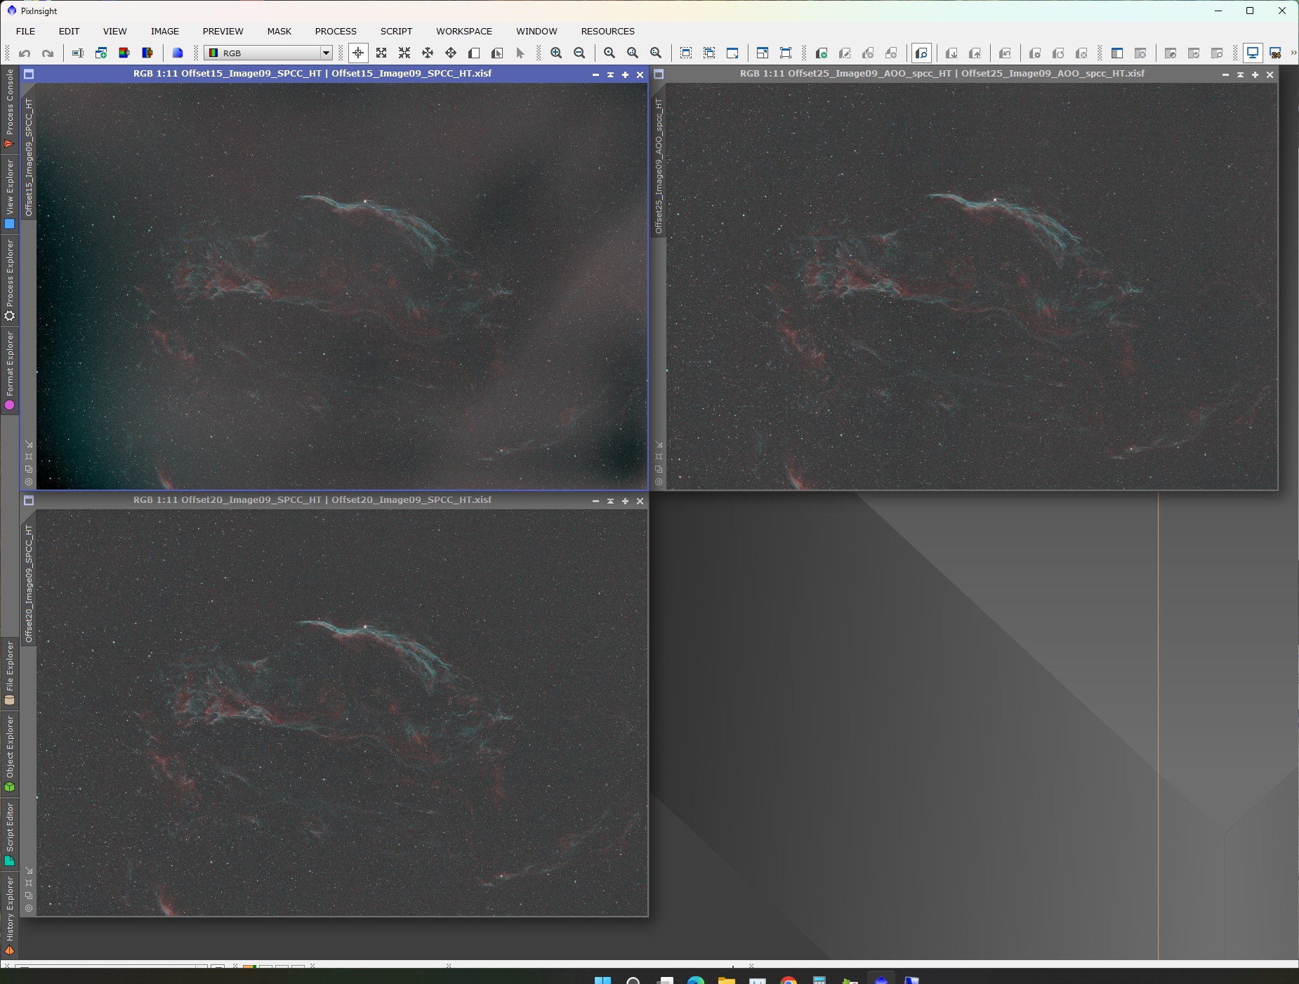This screenshot has width=1299, height=984.
Task: Click the Offset15 window menu icon top-left
Action: point(29,74)
